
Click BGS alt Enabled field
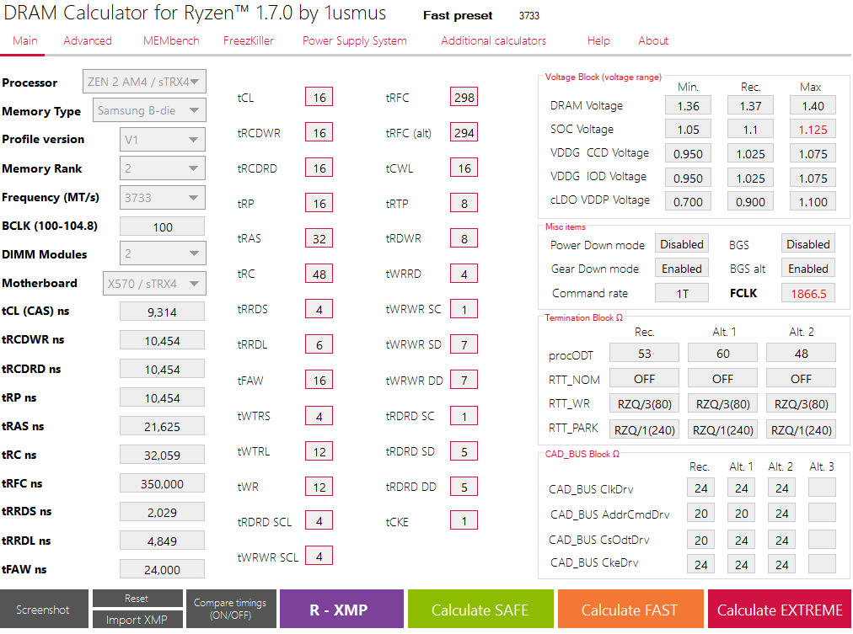pyautogui.click(x=807, y=269)
